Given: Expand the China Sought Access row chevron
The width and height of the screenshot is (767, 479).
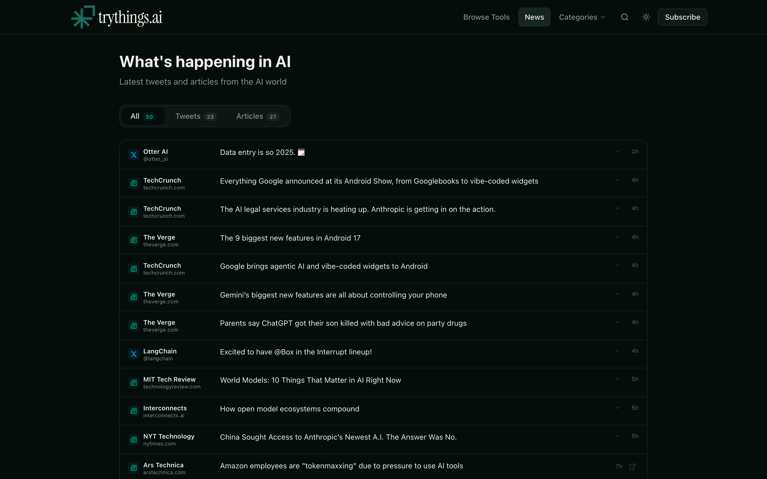Looking at the screenshot, I should click(x=617, y=436).
